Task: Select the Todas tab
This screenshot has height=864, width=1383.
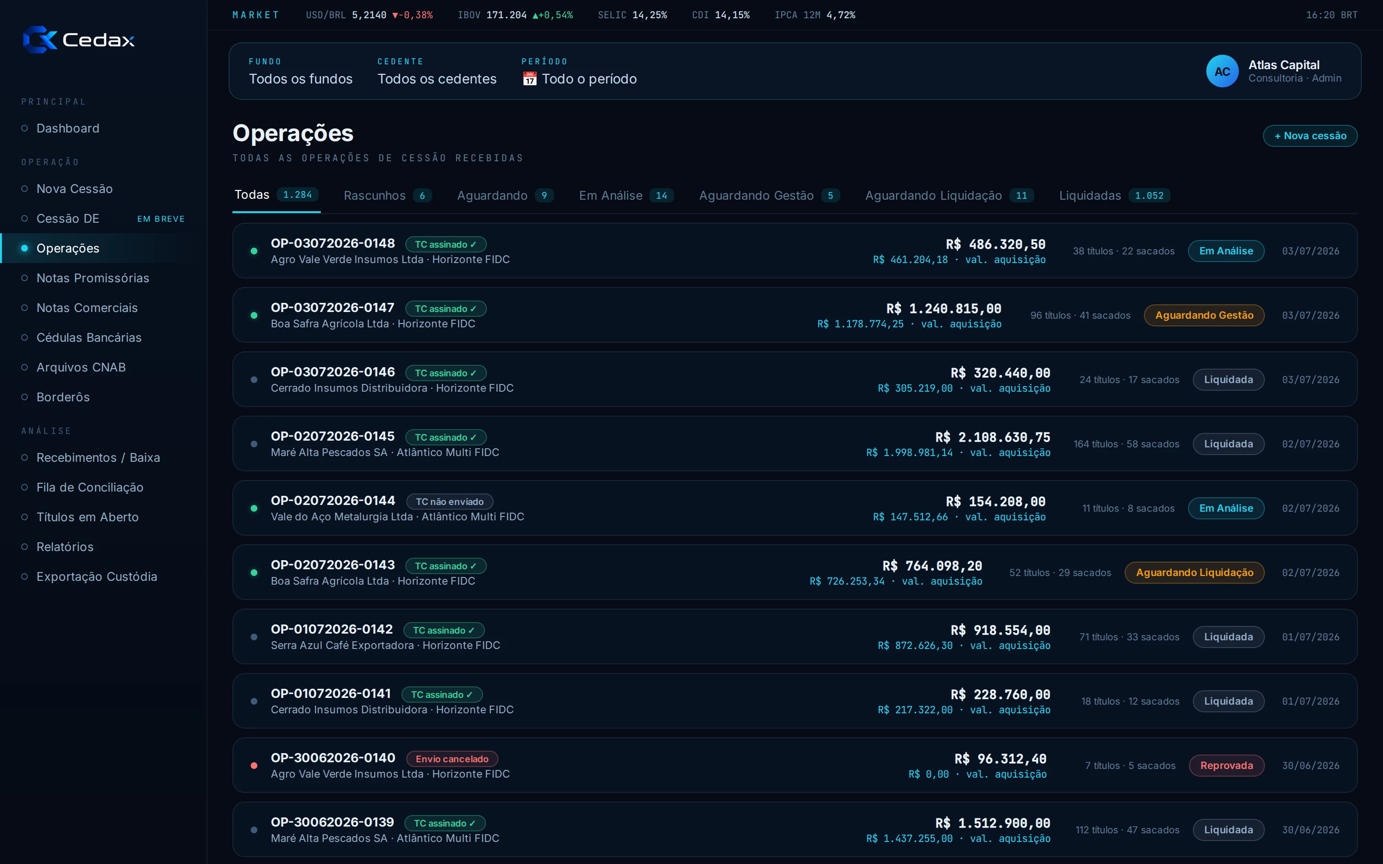Action: coord(276,195)
